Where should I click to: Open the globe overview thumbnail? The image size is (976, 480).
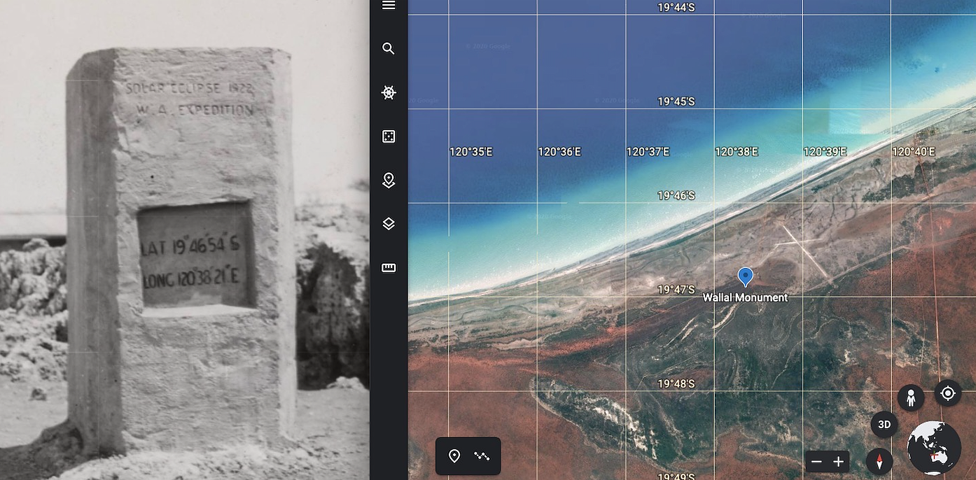(934, 449)
